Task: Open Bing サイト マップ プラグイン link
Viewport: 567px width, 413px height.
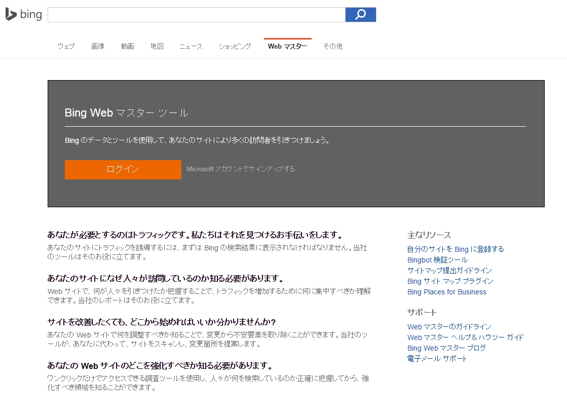Action: (450, 281)
